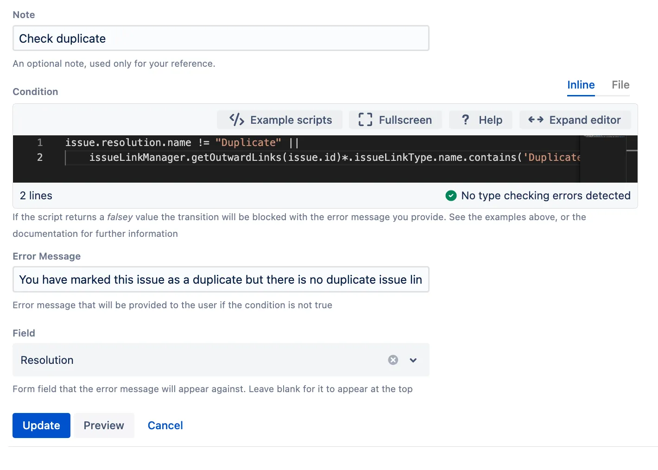Expand the Field dropdown chevron
This screenshot has height=470, width=658.
(x=413, y=360)
